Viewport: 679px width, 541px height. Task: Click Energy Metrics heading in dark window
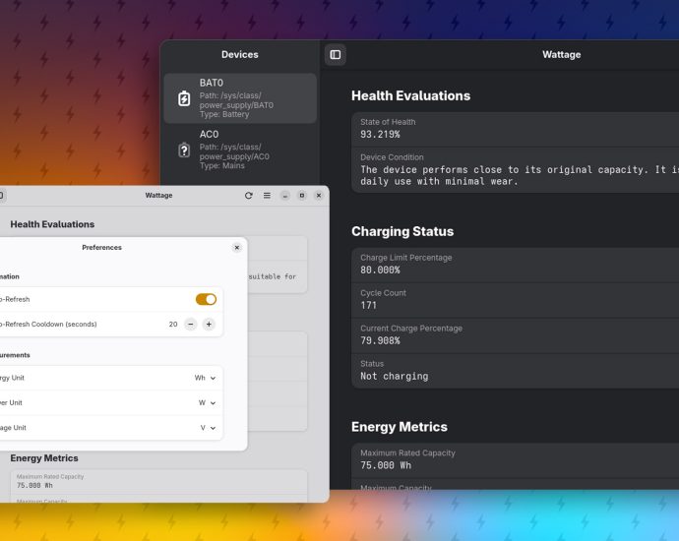click(400, 427)
